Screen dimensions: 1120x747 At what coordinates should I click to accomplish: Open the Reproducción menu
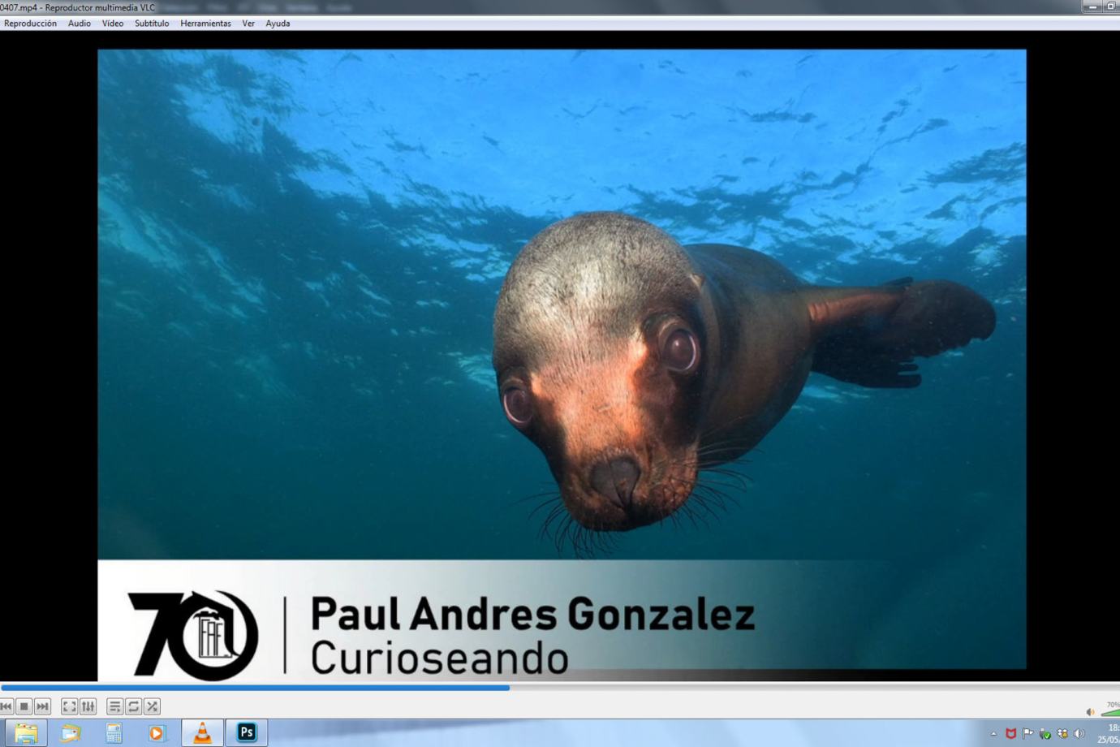coord(30,24)
